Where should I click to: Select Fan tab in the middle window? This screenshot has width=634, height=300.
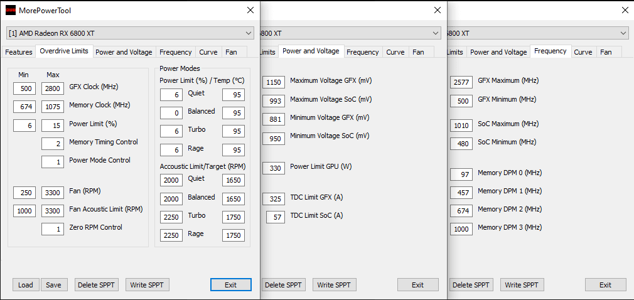[419, 52]
